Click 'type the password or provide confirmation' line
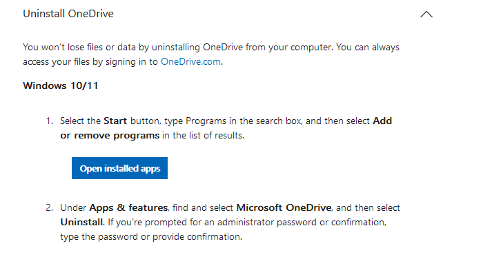The height and width of the screenshot is (257, 492). point(151,236)
